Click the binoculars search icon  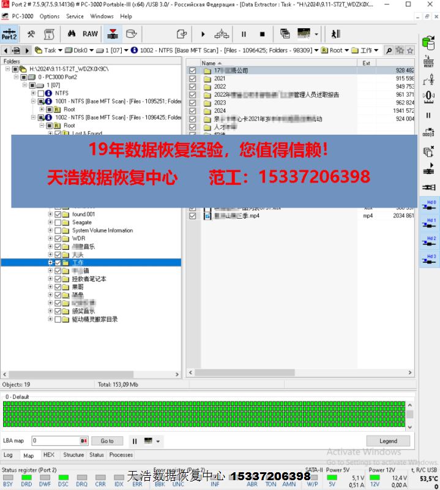coord(72,34)
